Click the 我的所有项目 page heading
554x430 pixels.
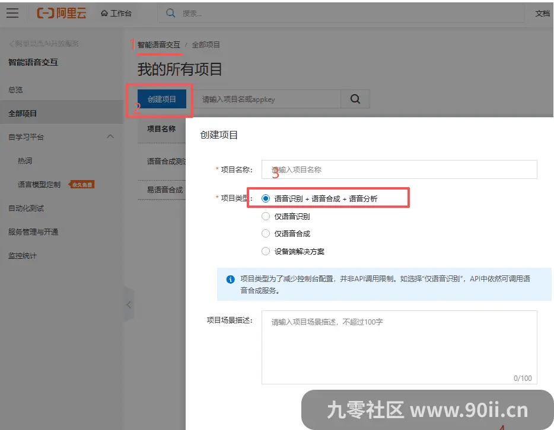[x=180, y=69]
